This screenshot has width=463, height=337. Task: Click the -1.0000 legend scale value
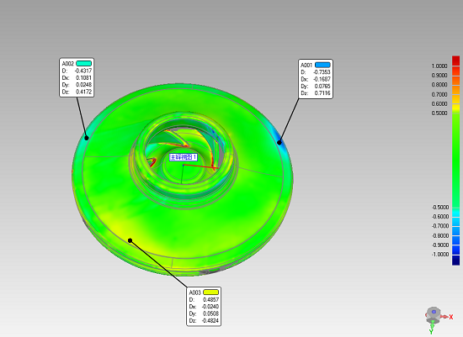point(440,255)
